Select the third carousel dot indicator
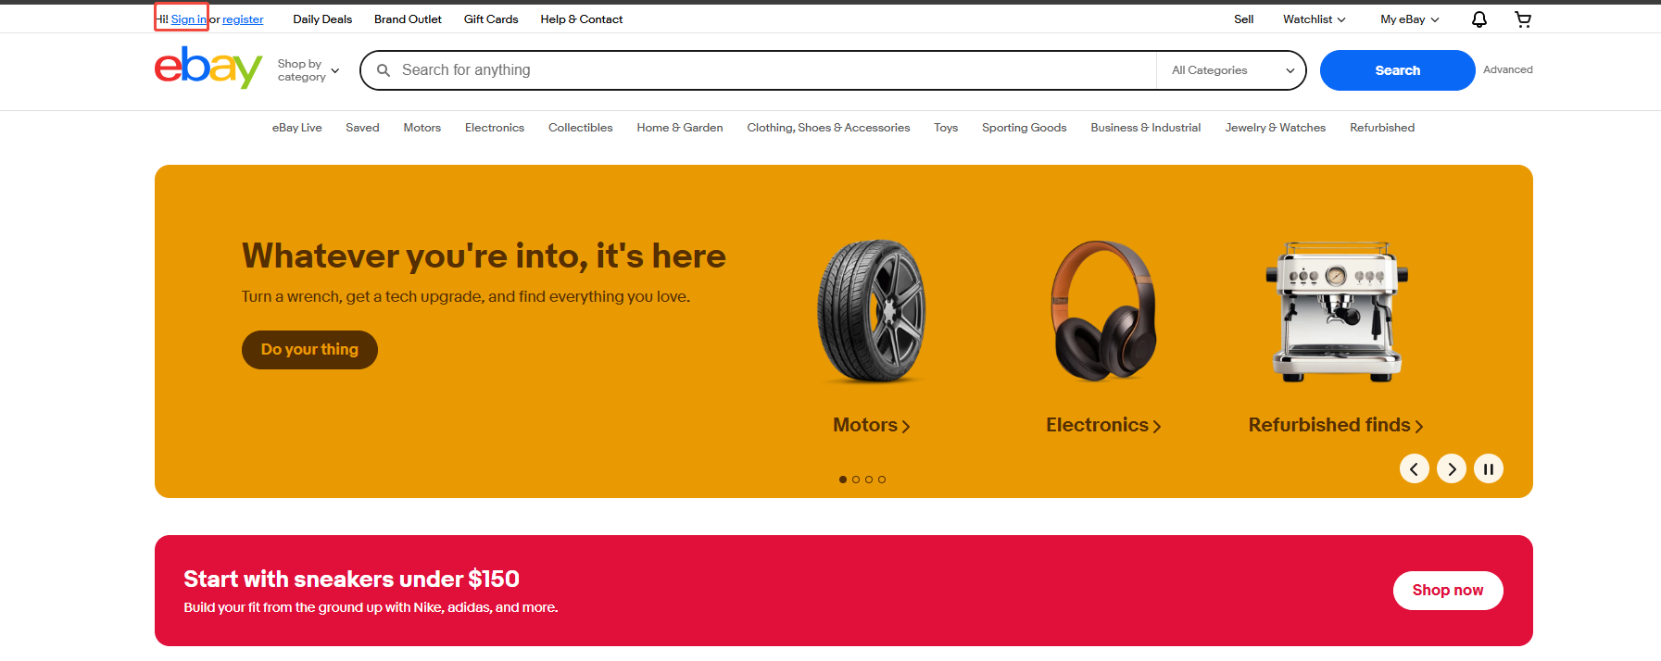The height and width of the screenshot is (661, 1661). click(869, 480)
